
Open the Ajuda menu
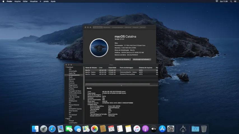pos(53,1)
